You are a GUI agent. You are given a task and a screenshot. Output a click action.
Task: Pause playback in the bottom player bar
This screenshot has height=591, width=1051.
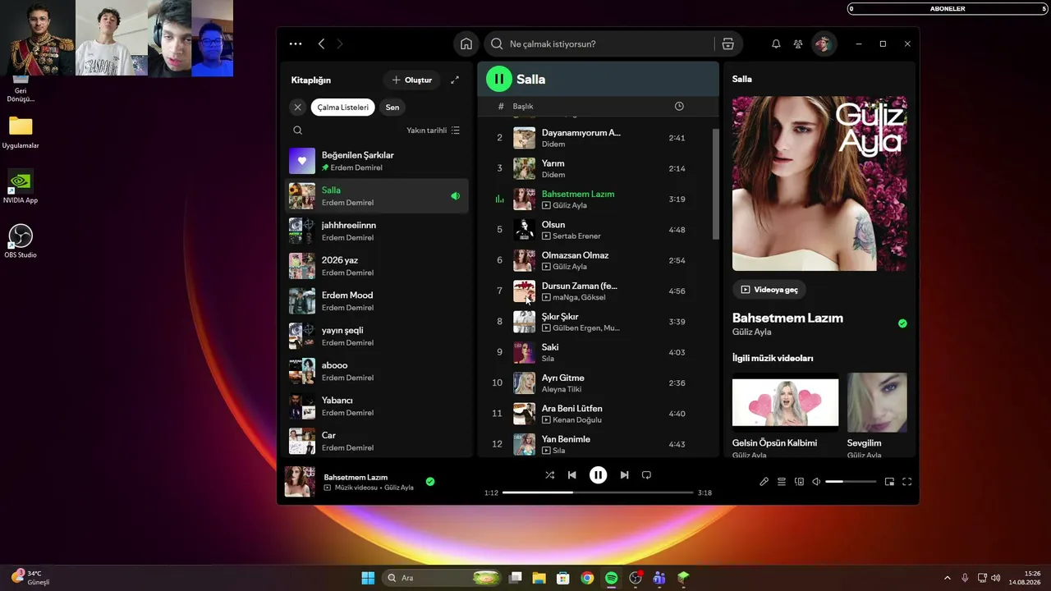[x=598, y=474]
